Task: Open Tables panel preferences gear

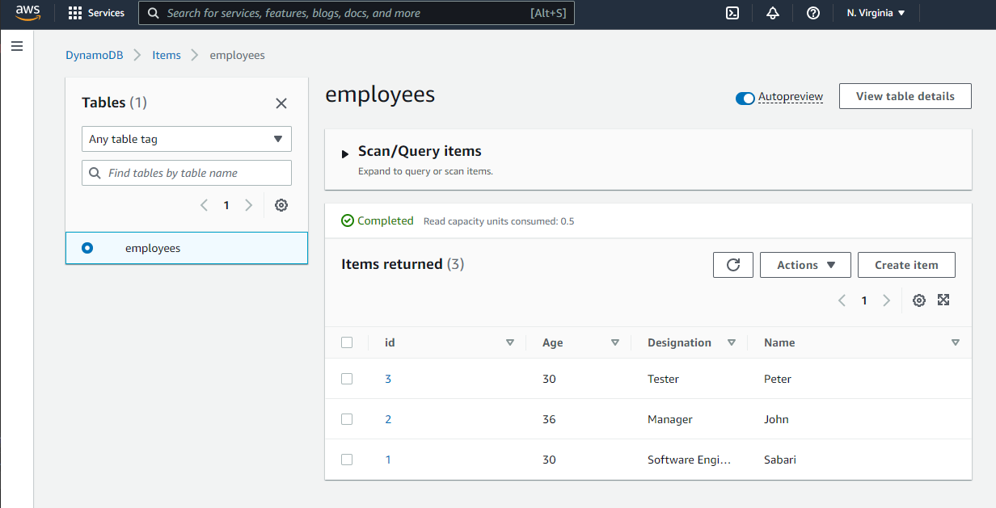Action: coord(281,205)
